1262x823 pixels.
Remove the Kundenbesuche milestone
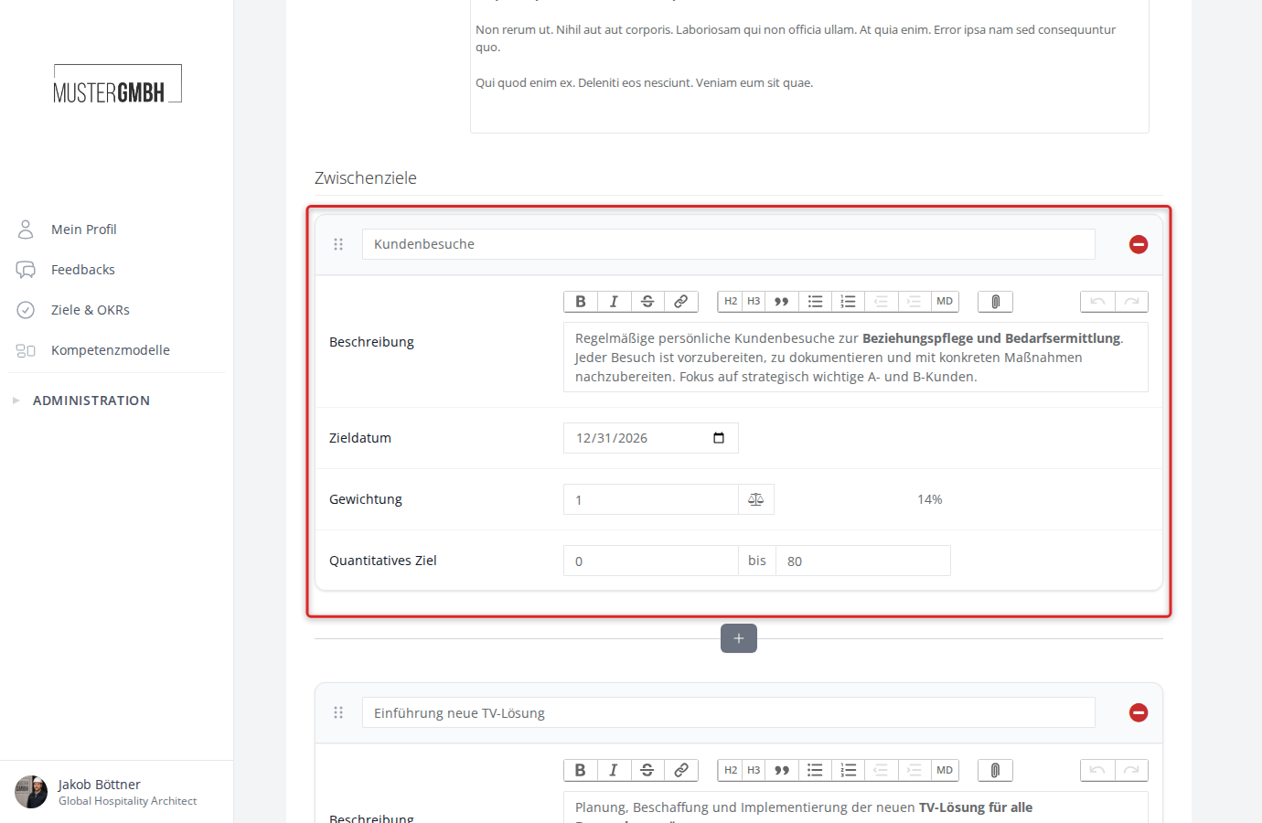pyautogui.click(x=1139, y=244)
